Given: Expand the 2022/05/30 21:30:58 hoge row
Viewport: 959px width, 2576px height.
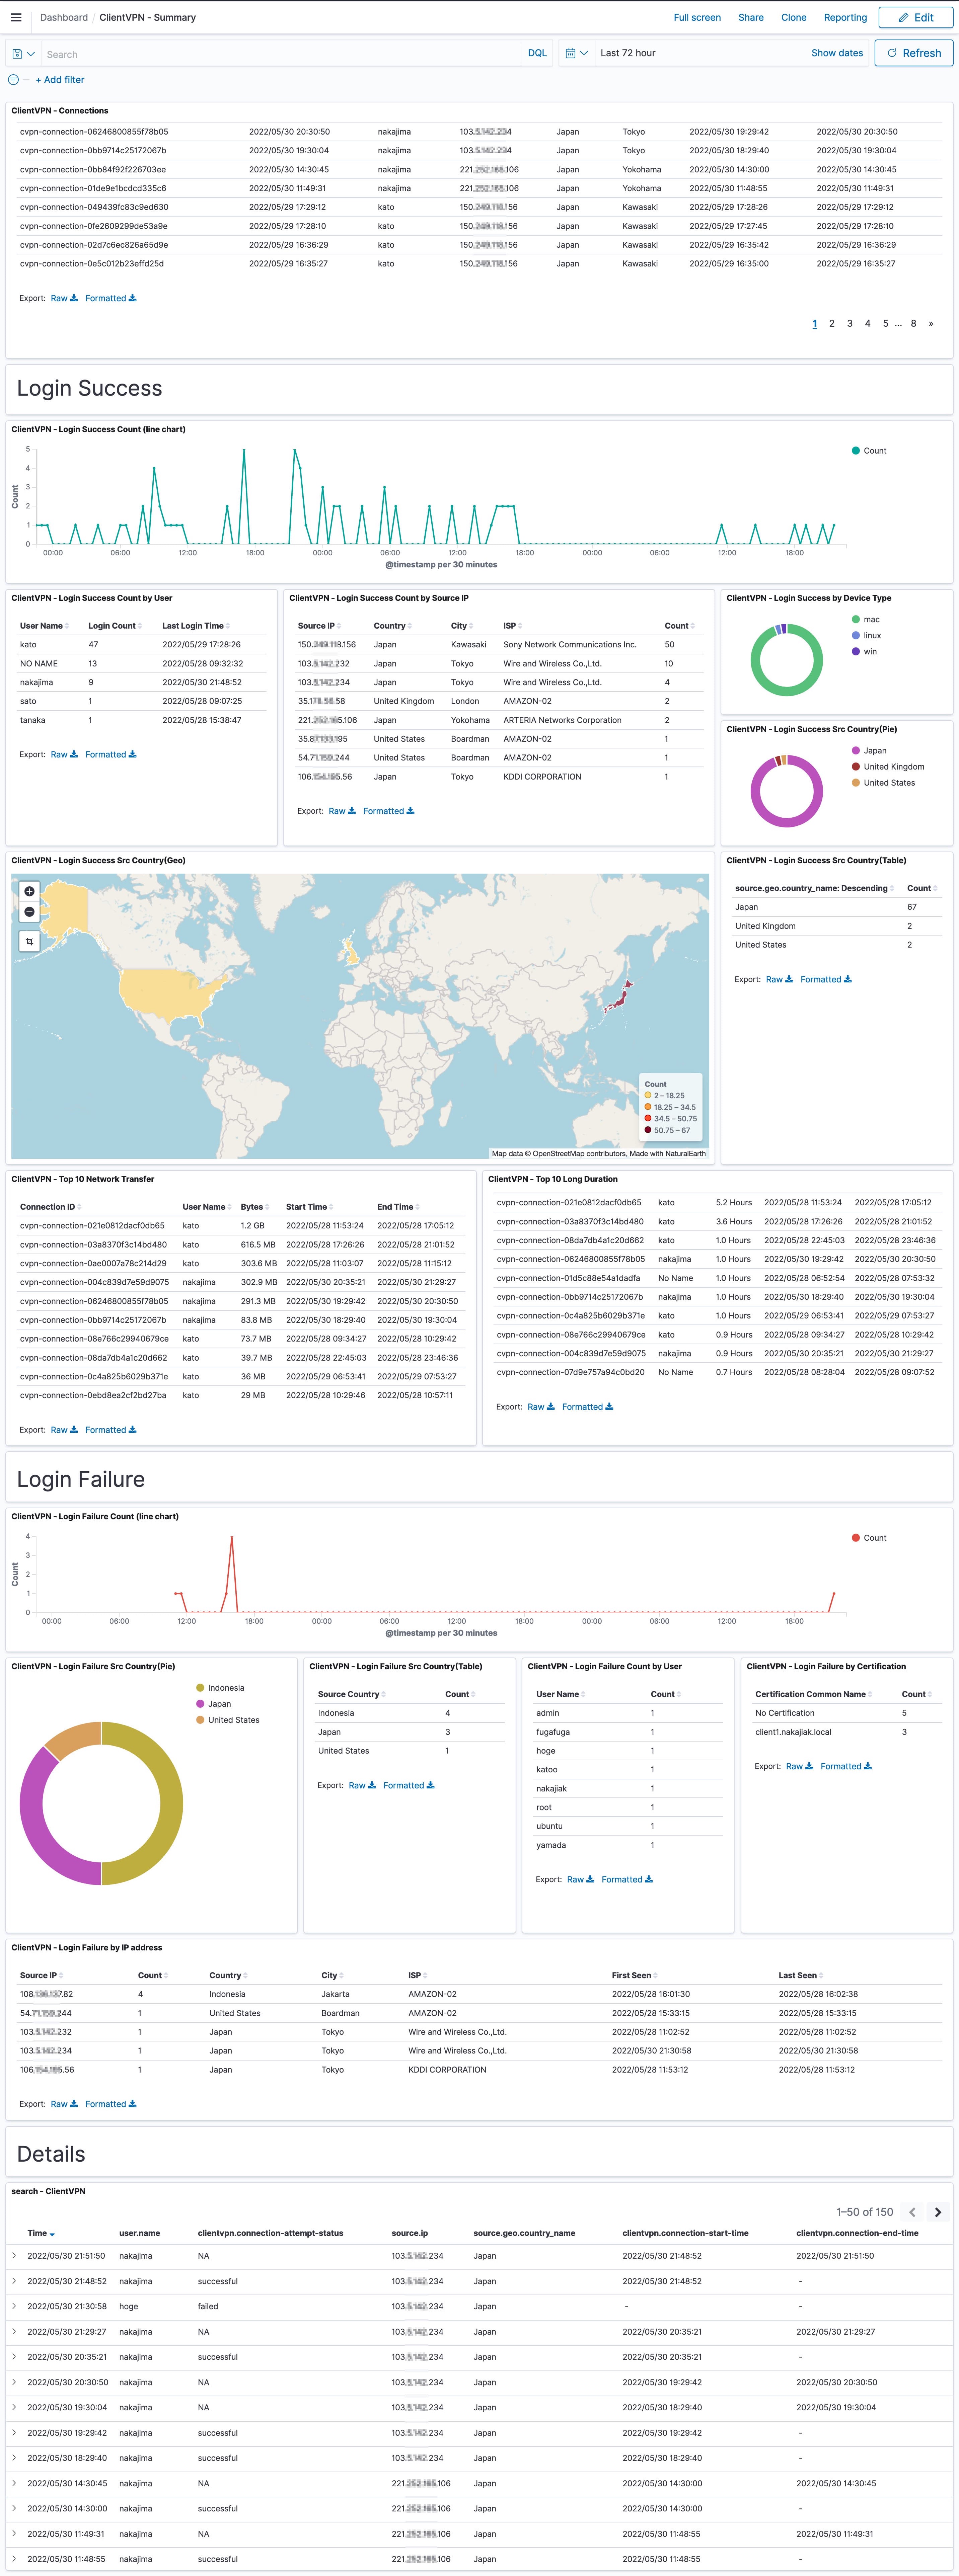Looking at the screenshot, I should click(14, 2306).
